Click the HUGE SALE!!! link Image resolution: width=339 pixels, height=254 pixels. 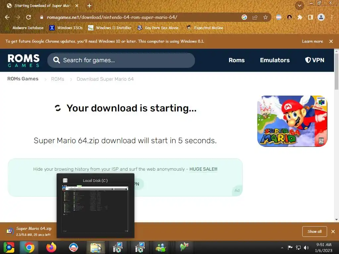point(203,169)
